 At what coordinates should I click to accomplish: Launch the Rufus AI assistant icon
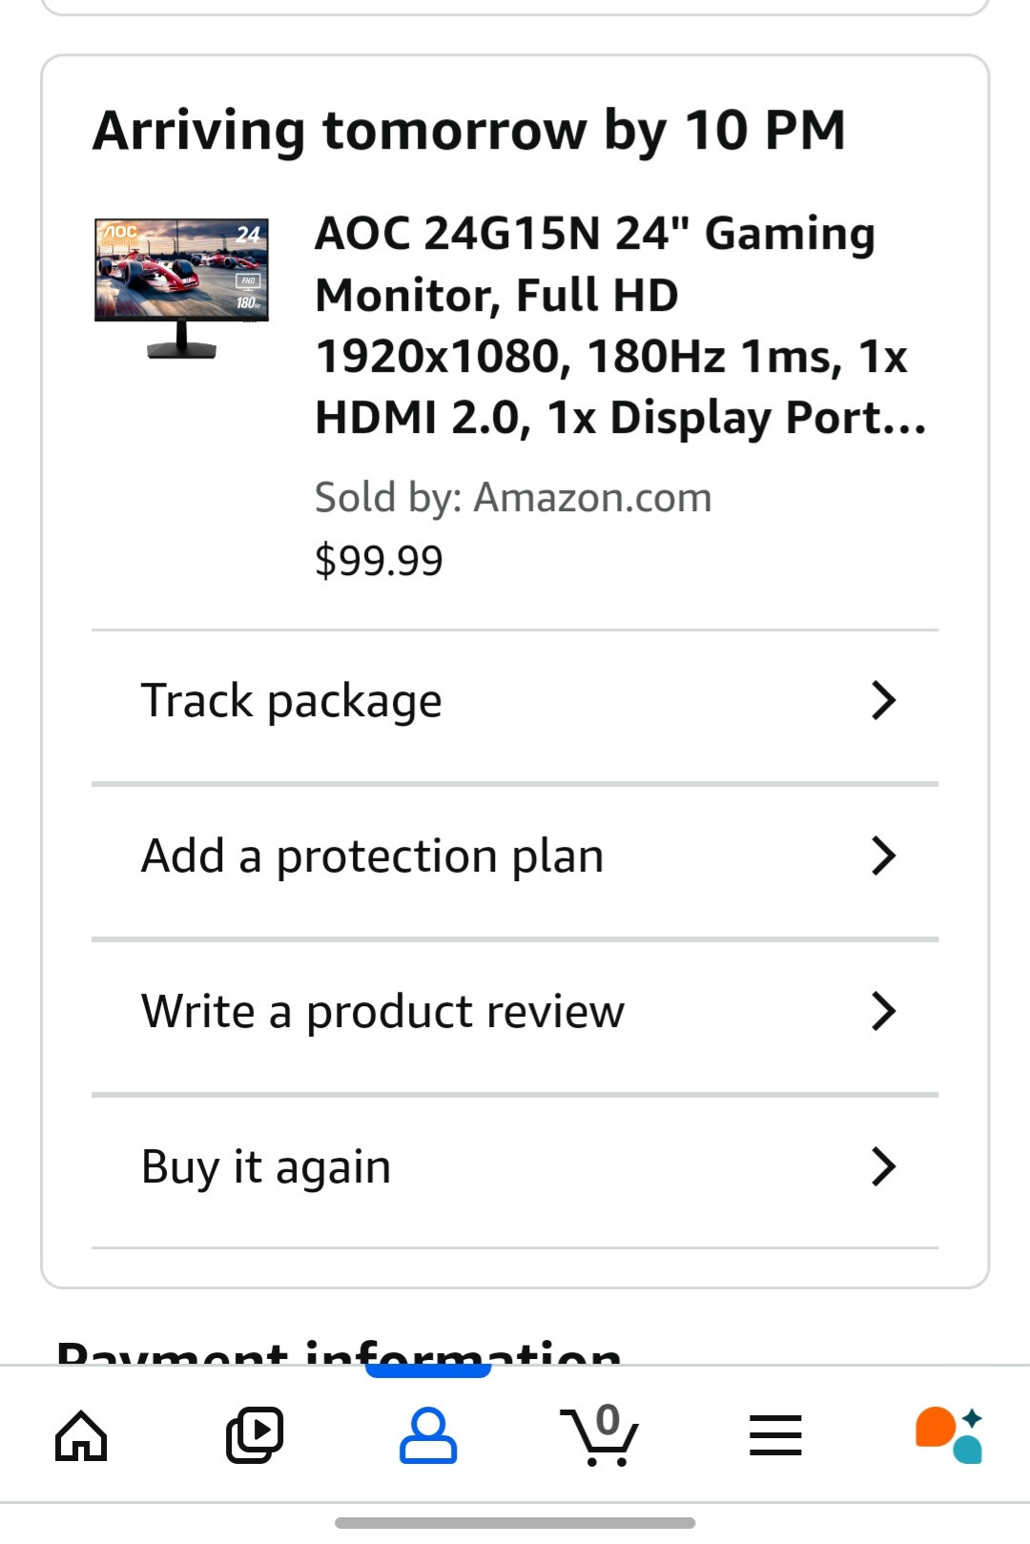[948, 1435]
